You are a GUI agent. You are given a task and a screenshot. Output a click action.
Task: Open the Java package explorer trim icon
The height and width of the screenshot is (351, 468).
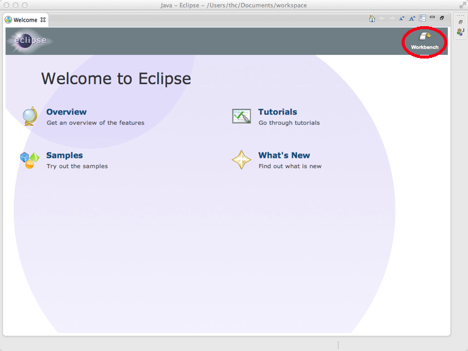click(461, 32)
